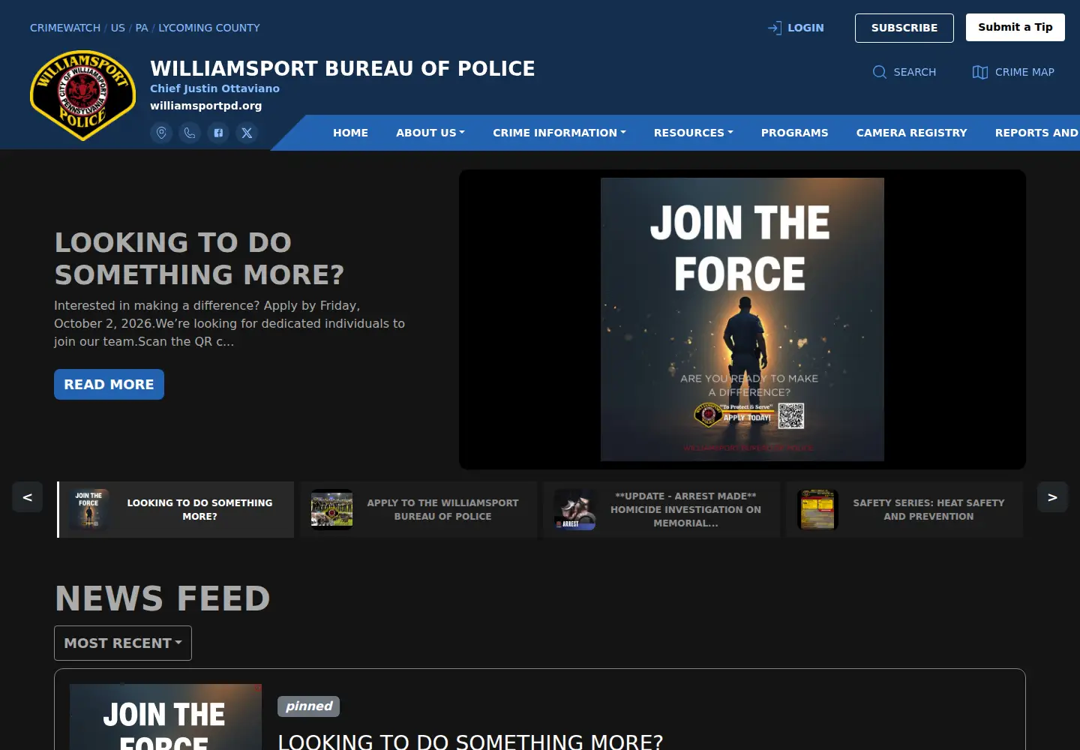This screenshot has height=750, width=1080.
Task: Select the Apply to the Williamsport Bureau slide
Action: tap(418, 510)
